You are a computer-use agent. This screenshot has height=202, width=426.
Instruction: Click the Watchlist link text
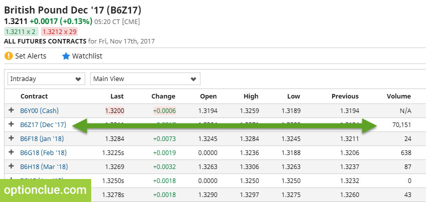point(87,56)
